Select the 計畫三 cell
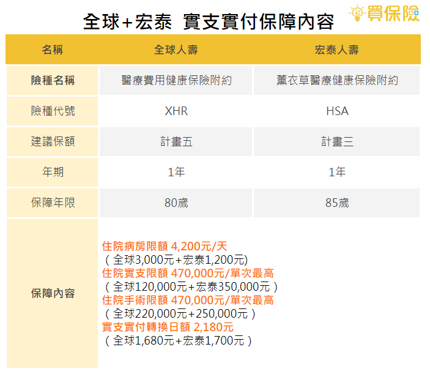430x377 pixels. [x=336, y=141]
